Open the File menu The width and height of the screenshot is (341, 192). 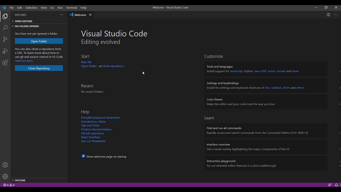click(11, 7)
